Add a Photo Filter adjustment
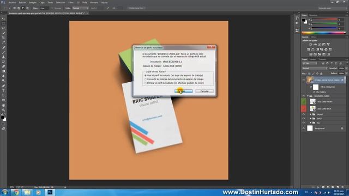This screenshot has width=349, height=196. coord(322,50)
